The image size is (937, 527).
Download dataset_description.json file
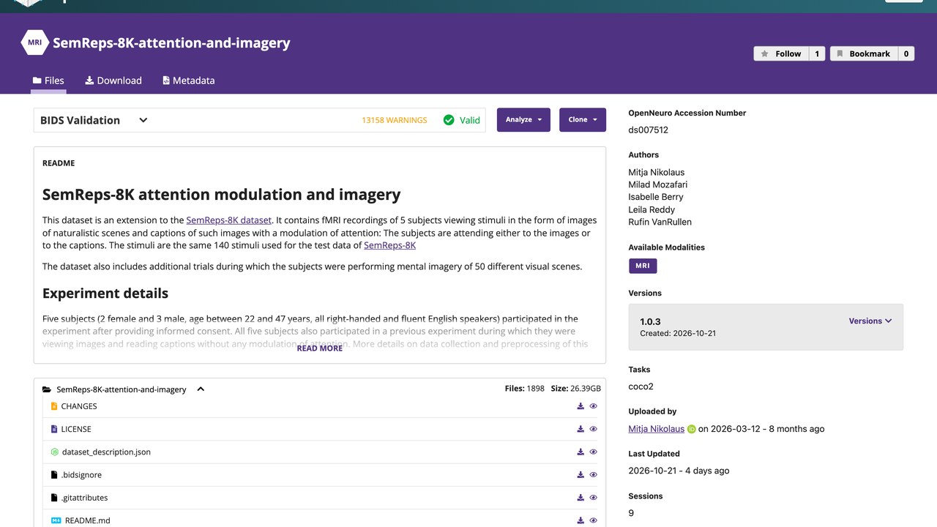click(581, 452)
